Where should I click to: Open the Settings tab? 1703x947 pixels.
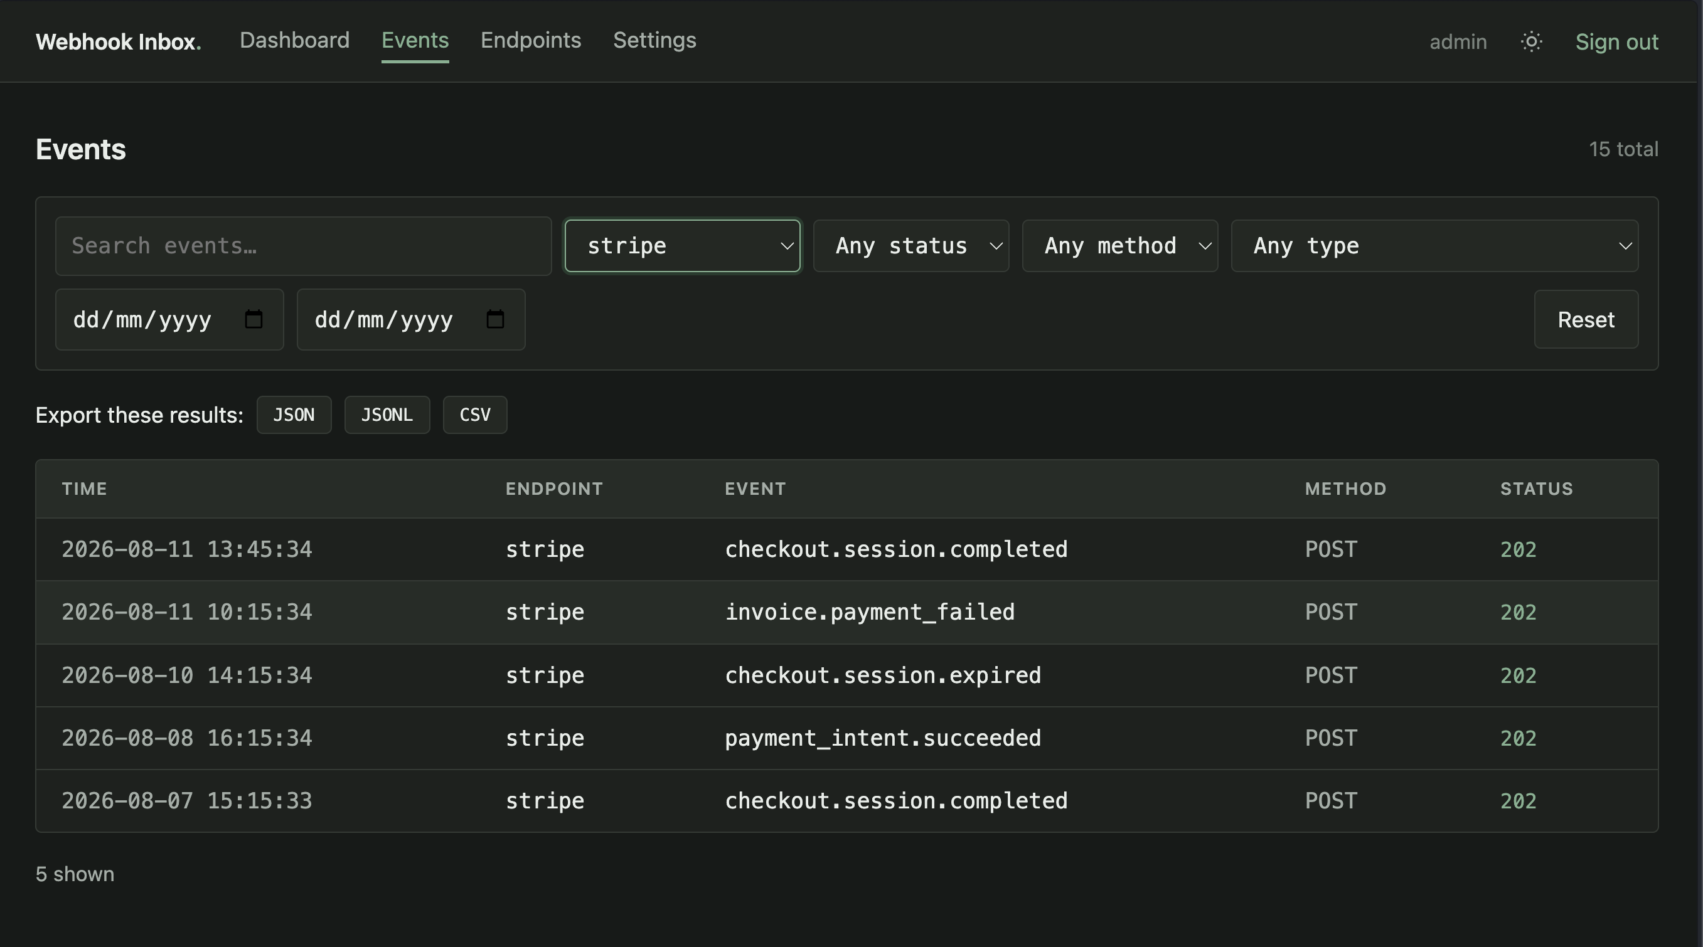(x=654, y=40)
